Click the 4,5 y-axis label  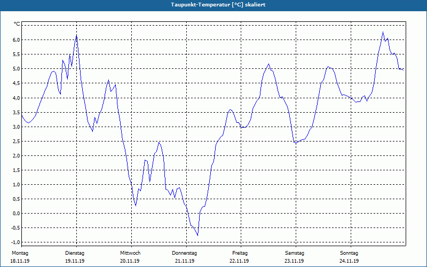17,83
